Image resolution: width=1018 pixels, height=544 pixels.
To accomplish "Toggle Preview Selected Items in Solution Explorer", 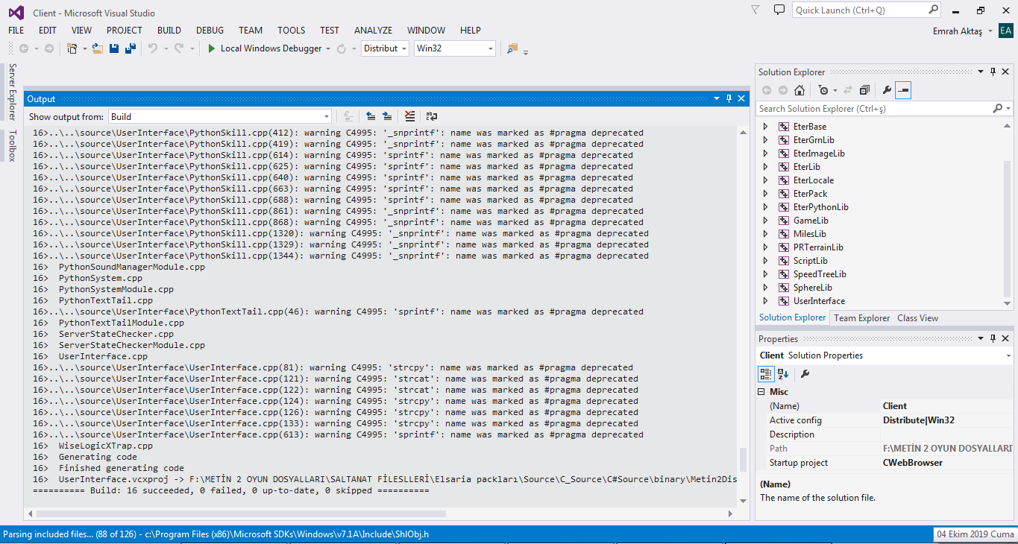I will [x=903, y=90].
